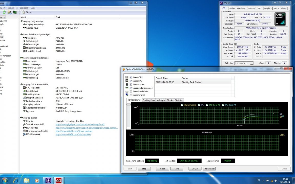The image size is (295, 184).
Task: Click the CPU-Z taskbar icon
Action: (48, 180)
